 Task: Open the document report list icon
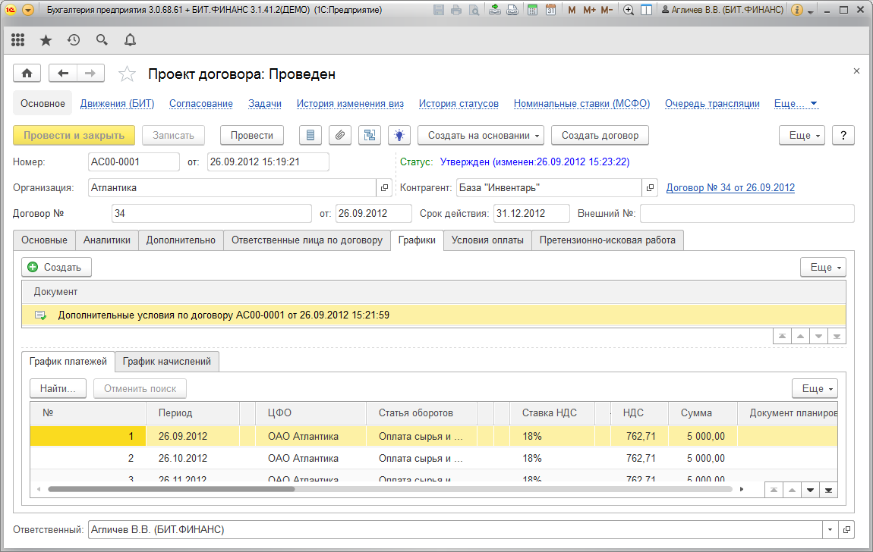point(310,135)
